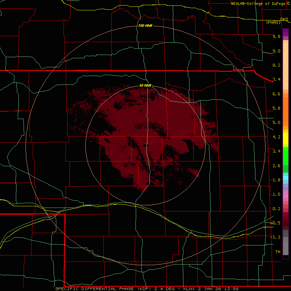Click the [PHAS] scale header label
Image resolution: width=291 pixels, height=291 pixels.
[273, 22]
